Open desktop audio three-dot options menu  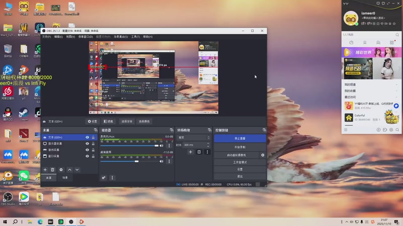pos(169,161)
